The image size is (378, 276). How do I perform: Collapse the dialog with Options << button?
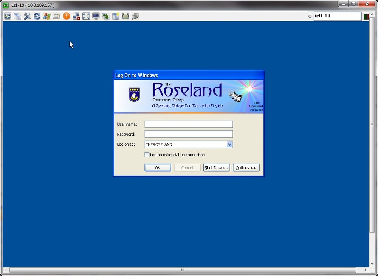point(246,168)
